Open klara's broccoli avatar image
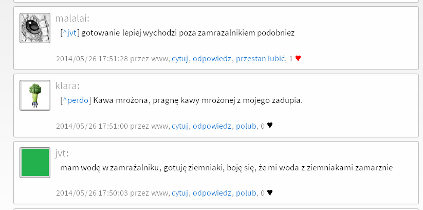The height and width of the screenshot is (210, 423). tap(35, 95)
